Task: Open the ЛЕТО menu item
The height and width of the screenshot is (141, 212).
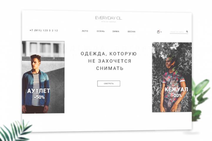Action: pos(85,31)
